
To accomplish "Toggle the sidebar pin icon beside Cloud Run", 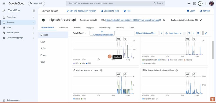I will [34, 10].
